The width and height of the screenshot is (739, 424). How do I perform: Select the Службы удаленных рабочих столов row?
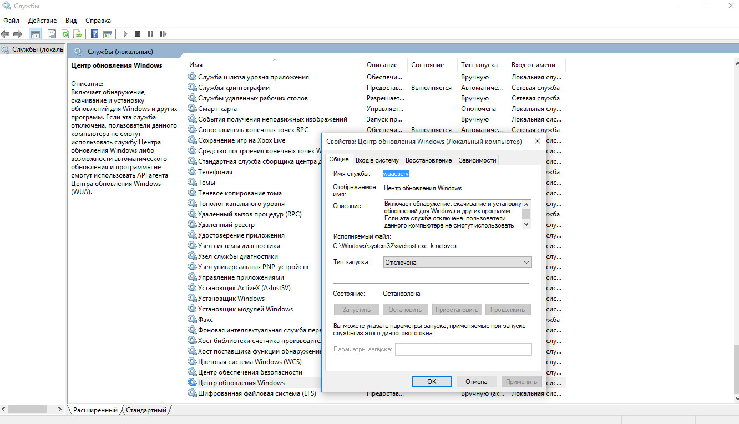377,98
